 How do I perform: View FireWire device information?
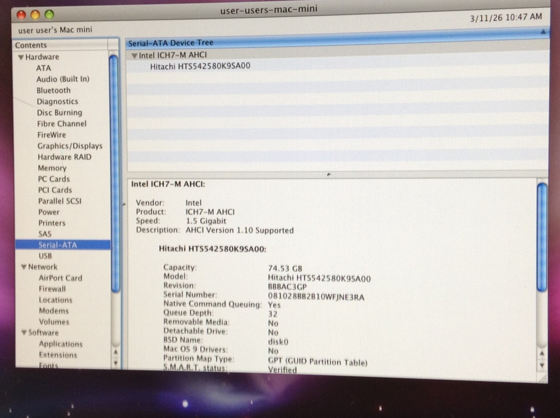point(51,135)
